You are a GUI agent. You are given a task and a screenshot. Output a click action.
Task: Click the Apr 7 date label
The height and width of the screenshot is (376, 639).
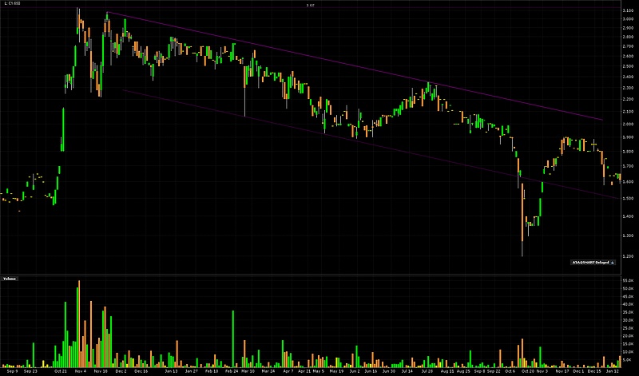click(288, 371)
